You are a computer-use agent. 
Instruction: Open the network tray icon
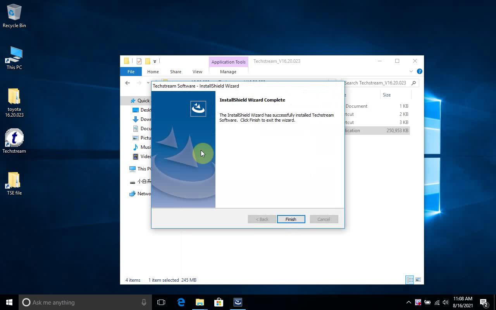pos(437,302)
